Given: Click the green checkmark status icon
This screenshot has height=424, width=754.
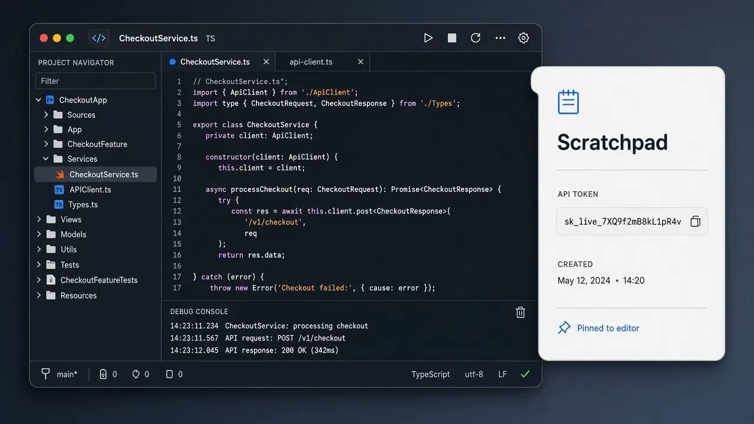Looking at the screenshot, I should coord(525,374).
